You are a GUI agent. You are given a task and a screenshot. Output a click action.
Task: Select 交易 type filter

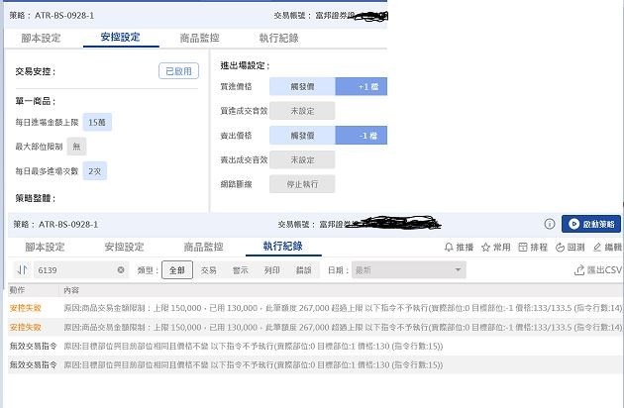pos(209,270)
